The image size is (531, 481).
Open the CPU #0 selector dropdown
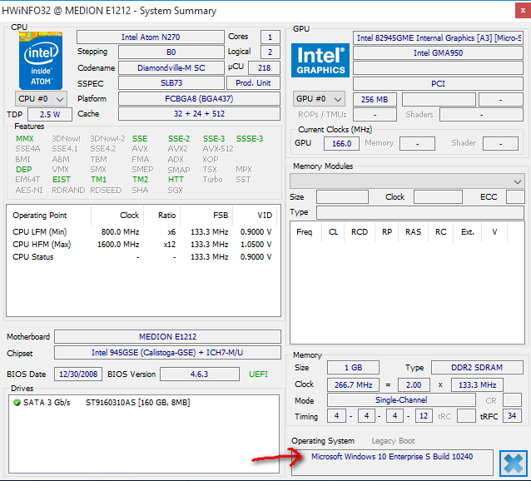(x=41, y=99)
